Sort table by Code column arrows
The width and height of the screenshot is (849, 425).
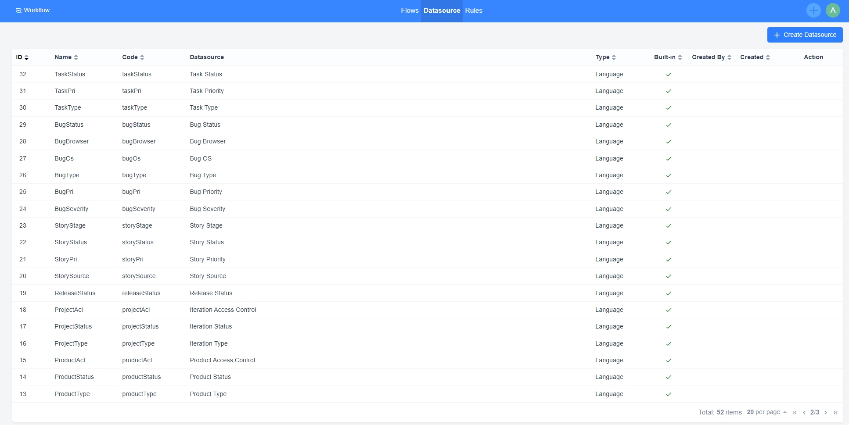coord(142,57)
